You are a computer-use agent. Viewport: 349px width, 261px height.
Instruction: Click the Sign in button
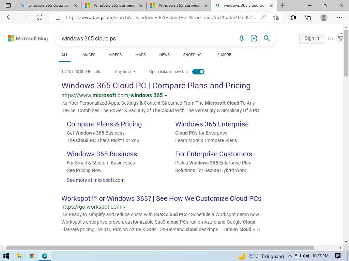(312, 38)
